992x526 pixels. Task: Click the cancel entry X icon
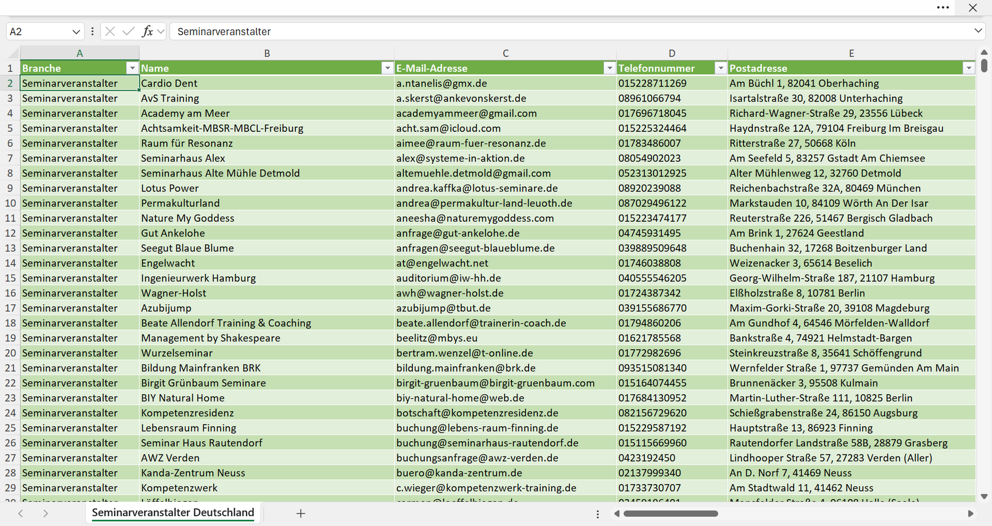click(x=110, y=31)
